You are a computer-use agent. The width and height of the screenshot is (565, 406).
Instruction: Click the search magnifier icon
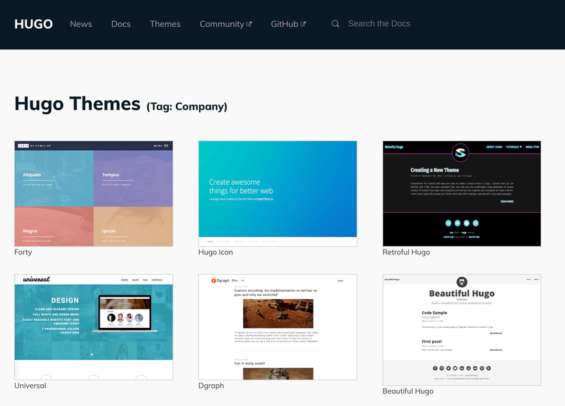[x=335, y=23]
